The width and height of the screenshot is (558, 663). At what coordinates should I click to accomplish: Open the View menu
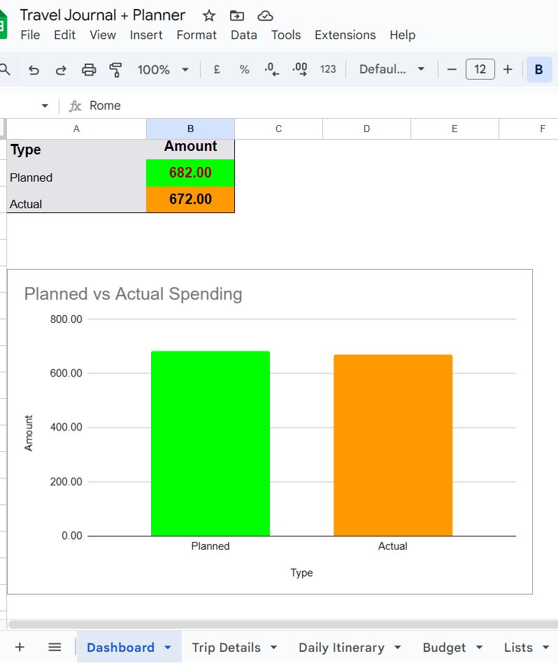[103, 35]
